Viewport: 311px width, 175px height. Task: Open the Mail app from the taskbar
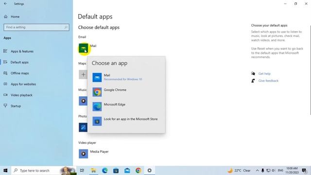(x=127, y=171)
